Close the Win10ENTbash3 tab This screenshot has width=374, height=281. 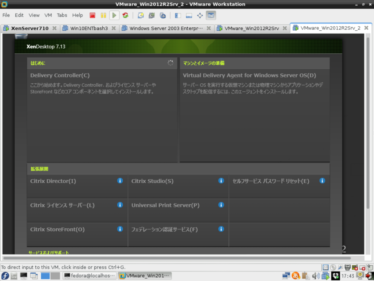[x=114, y=28]
